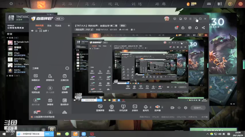Toggle visibility eye of 全屏 1 source
This screenshot has width=245, height=137.
(32, 31)
